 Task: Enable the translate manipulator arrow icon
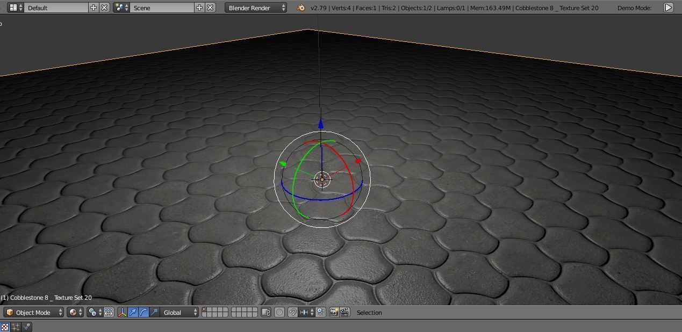coord(133,312)
